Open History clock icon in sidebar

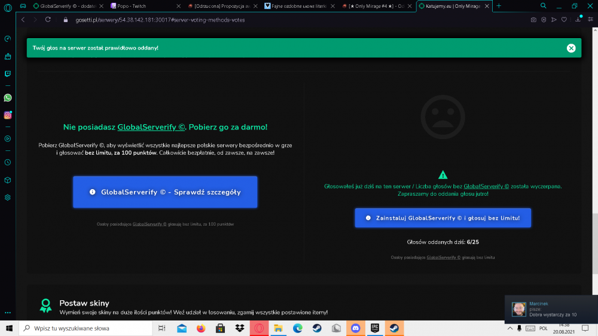[8, 162]
